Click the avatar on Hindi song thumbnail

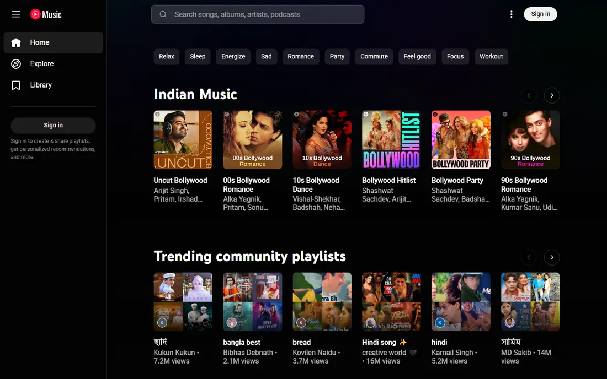click(370, 323)
